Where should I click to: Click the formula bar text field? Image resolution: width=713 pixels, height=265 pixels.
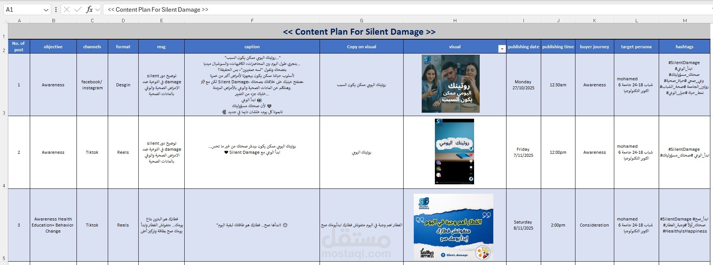(407, 9)
